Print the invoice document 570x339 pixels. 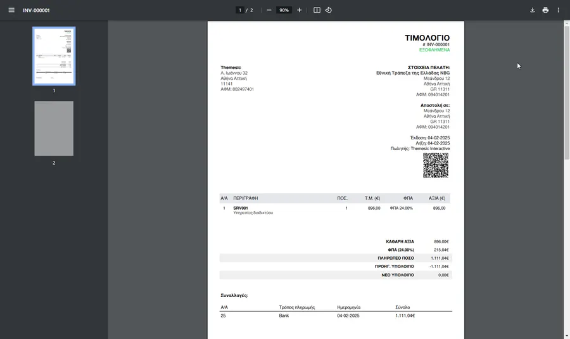[x=545, y=10]
